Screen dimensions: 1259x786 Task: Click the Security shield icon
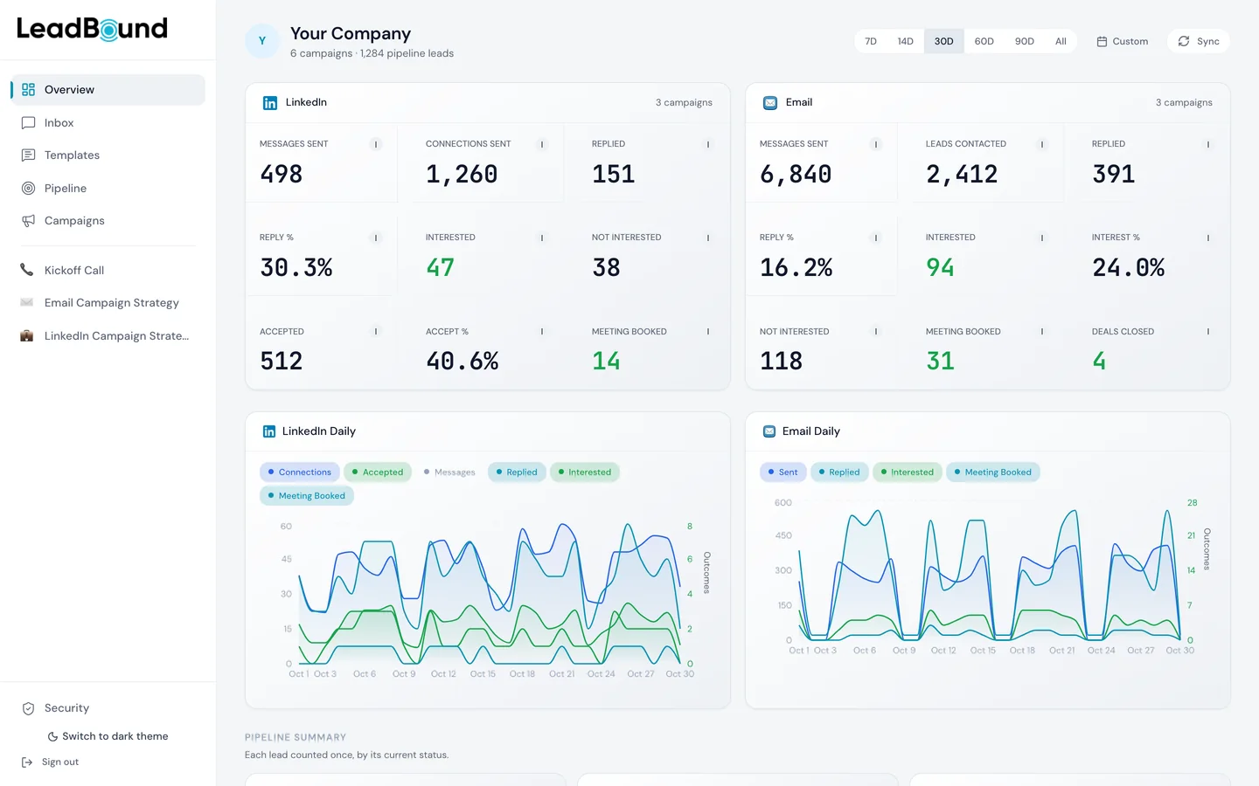tap(28, 708)
